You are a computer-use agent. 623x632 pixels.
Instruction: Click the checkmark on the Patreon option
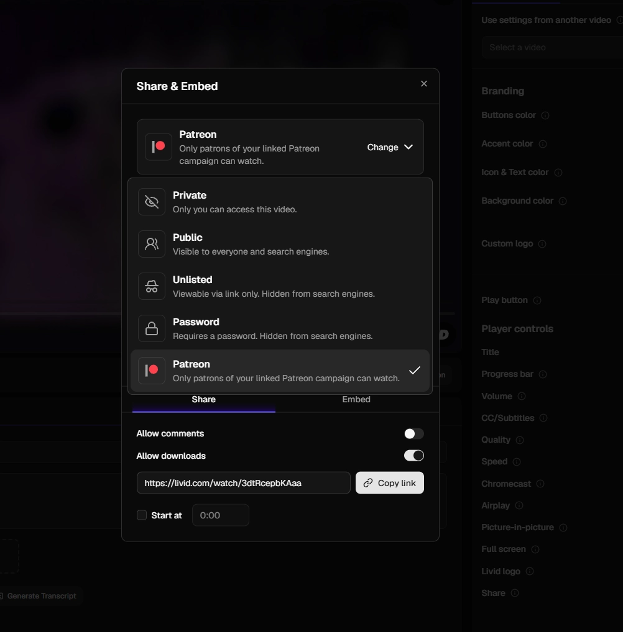[415, 371]
